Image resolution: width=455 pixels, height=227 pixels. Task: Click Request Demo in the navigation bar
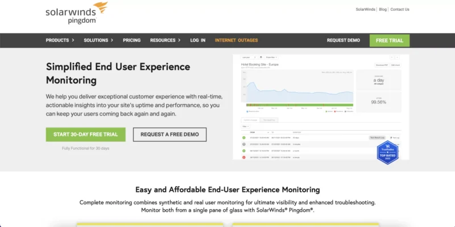tap(344, 40)
